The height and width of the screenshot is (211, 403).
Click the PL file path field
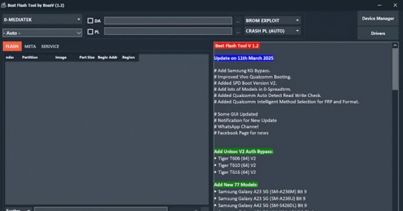[168, 31]
